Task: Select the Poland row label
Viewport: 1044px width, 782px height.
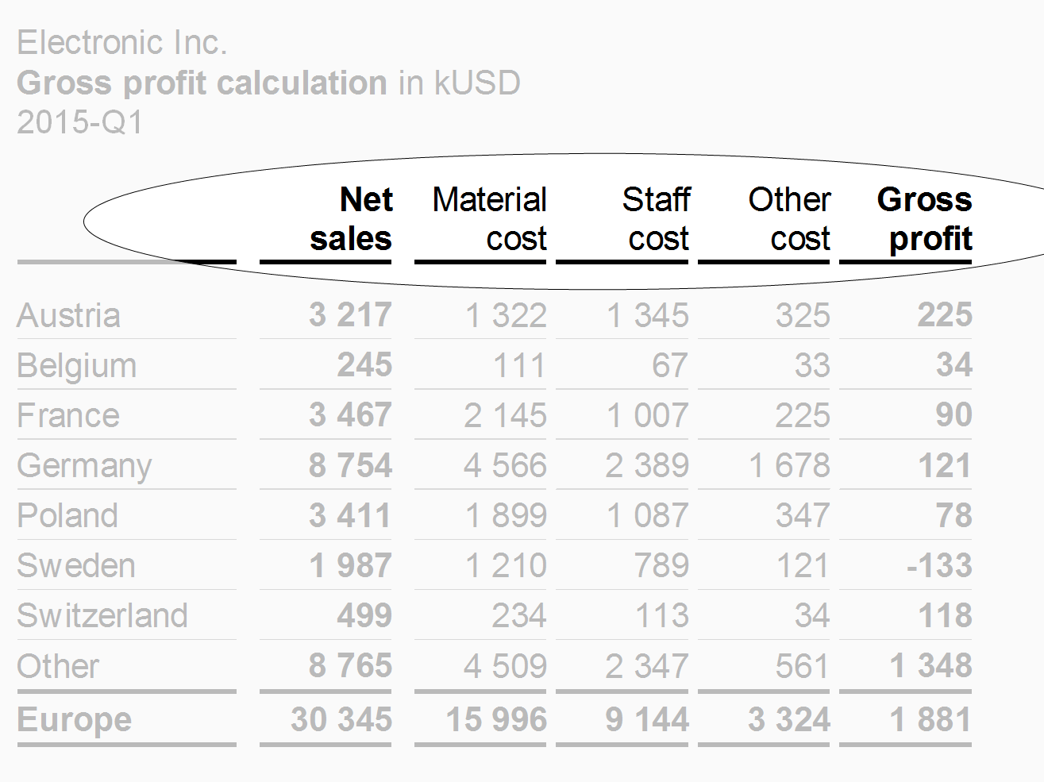Action: (x=67, y=516)
